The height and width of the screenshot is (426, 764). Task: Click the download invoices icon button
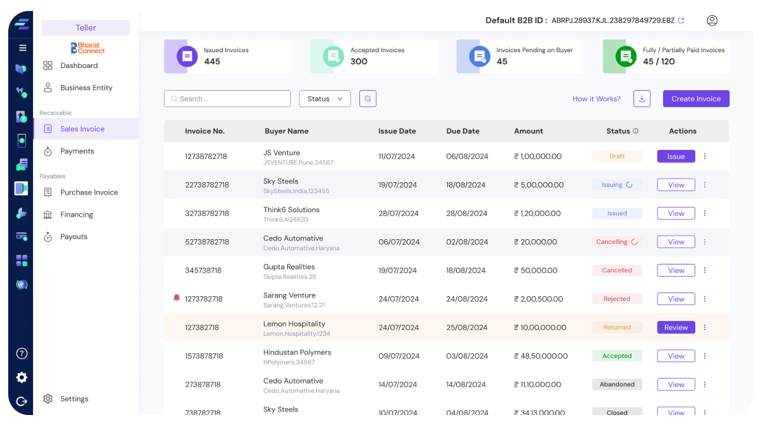click(x=642, y=99)
